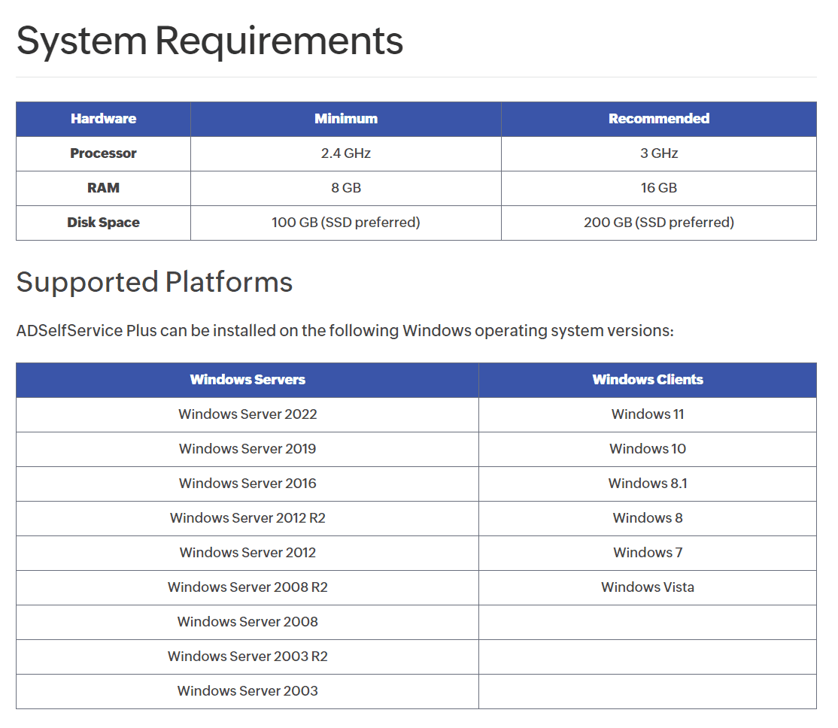Select the 8 GB cell
The image size is (838, 728).
coord(346,188)
